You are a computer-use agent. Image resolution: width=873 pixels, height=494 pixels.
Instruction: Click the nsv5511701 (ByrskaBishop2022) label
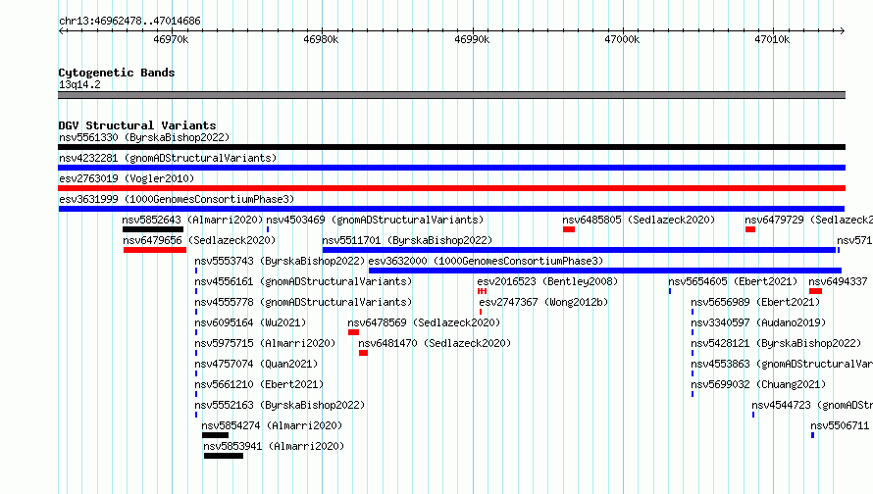click(x=407, y=240)
